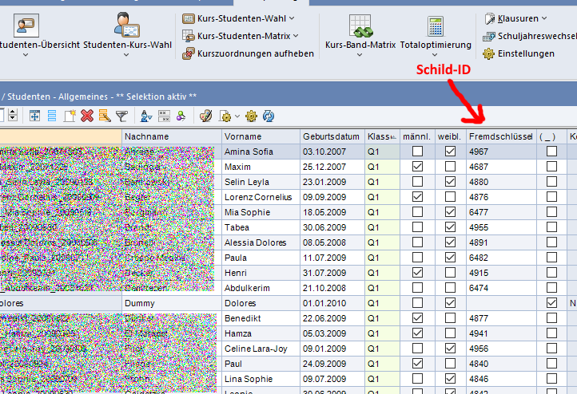Refresh with blue circular arrows icon
The height and width of the screenshot is (394, 577).
pos(269,116)
